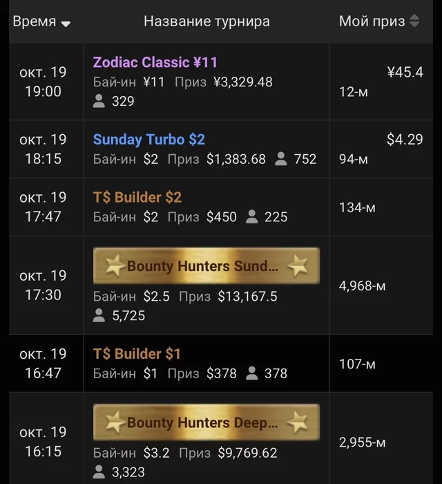Click the Bounty Hunters Deep... gold banner
The height and width of the screenshot is (484, 442).
tap(206, 422)
